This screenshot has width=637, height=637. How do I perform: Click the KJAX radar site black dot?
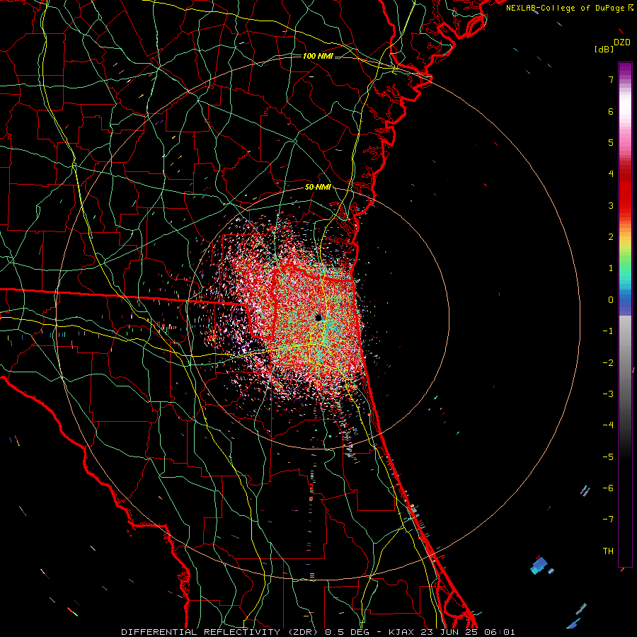point(318,318)
